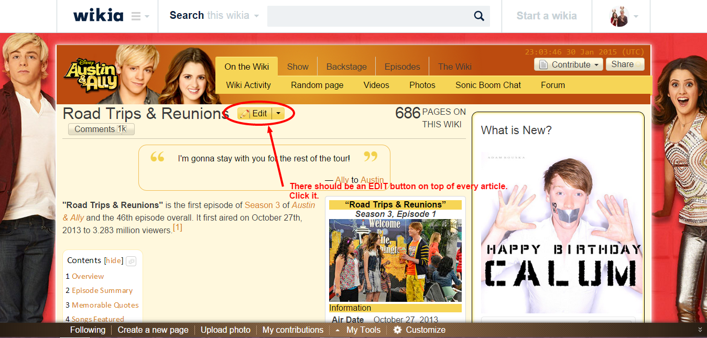Viewport: 707px width, 338px height.
Task: Switch to The Wiki tab
Action: 455,67
